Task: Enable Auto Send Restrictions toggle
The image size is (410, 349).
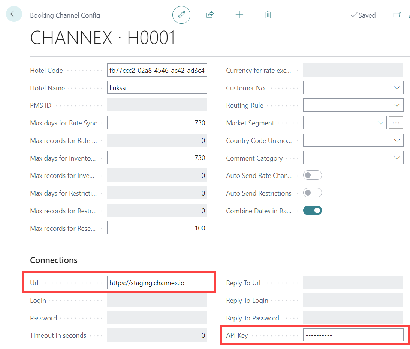Action: click(312, 193)
